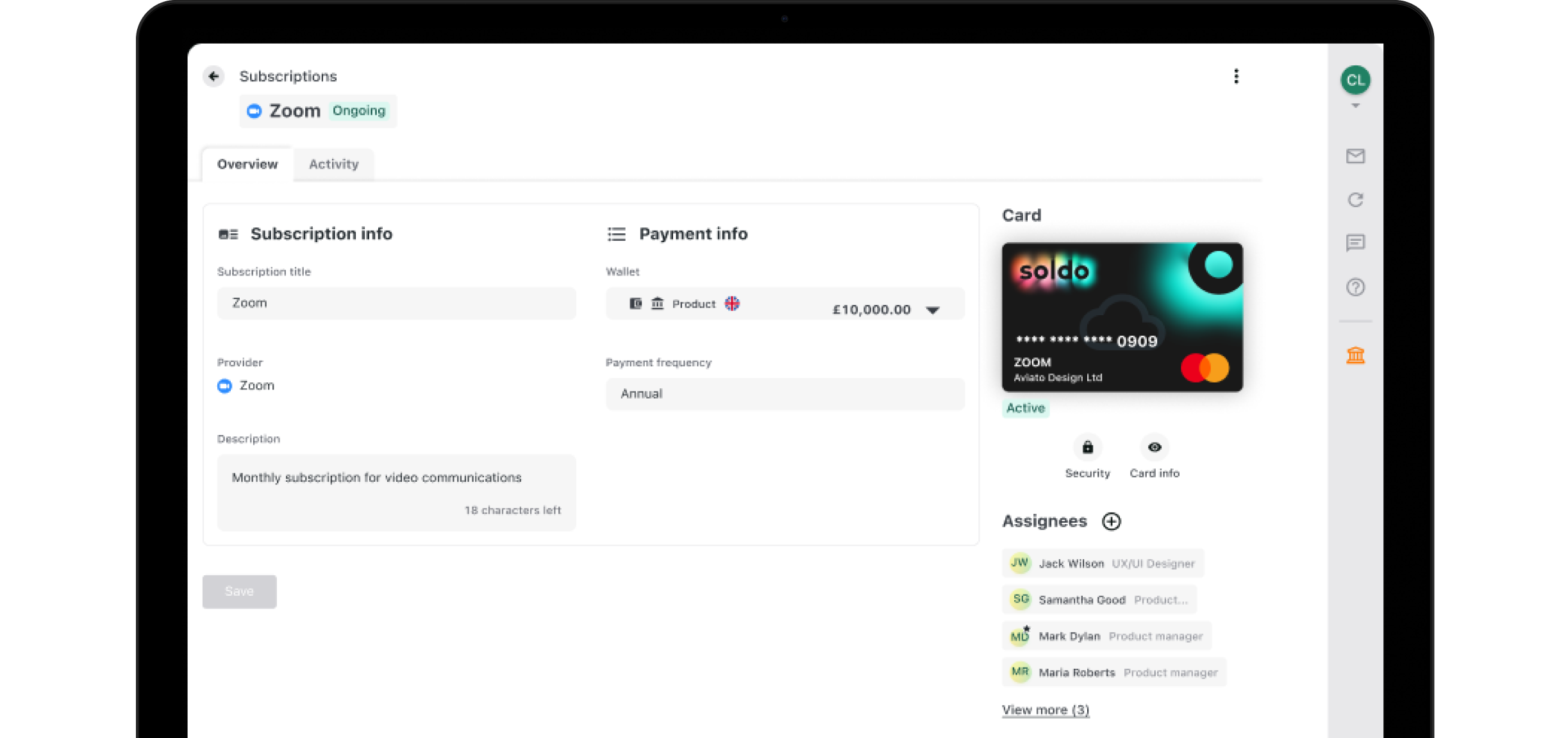Open the chat messages icon in sidebar

1355,243
